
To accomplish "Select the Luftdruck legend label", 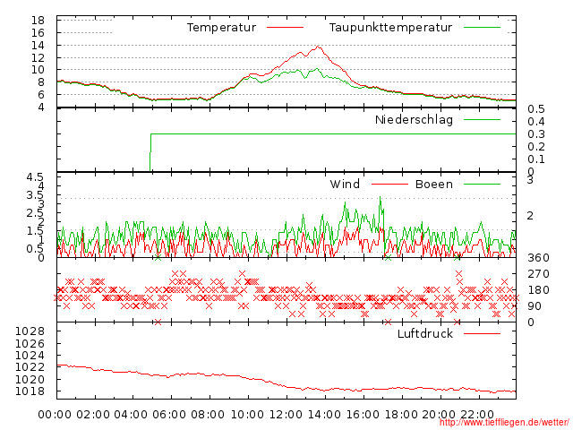I will point(425,333).
